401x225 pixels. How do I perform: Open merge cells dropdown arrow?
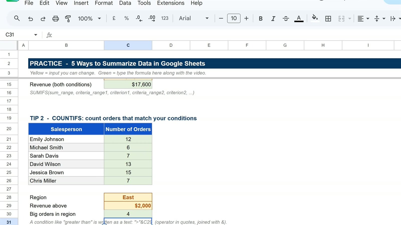(x=350, y=18)
